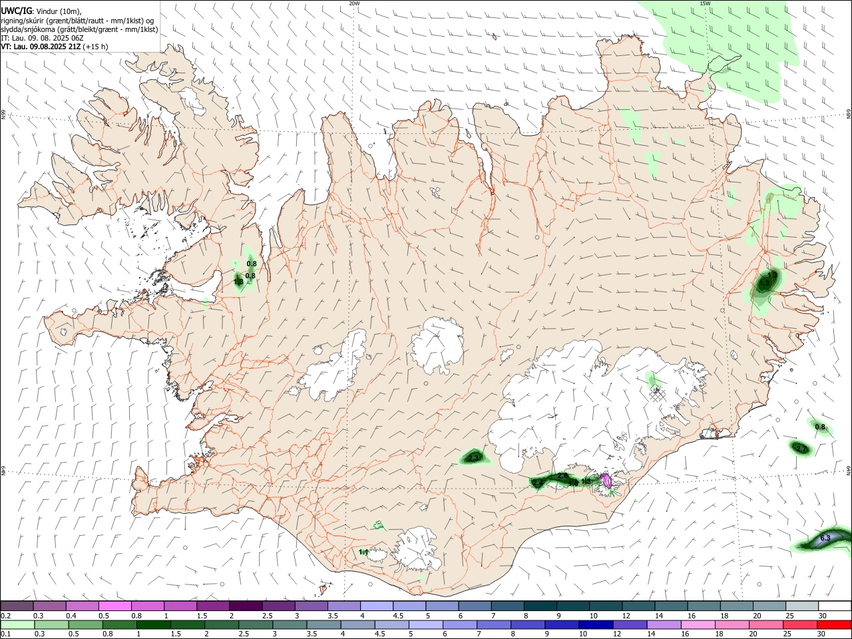Click the 2.4 value in the southern rain band
The image size is (852, 639).
pyautogui.click(x=537, y=483)
